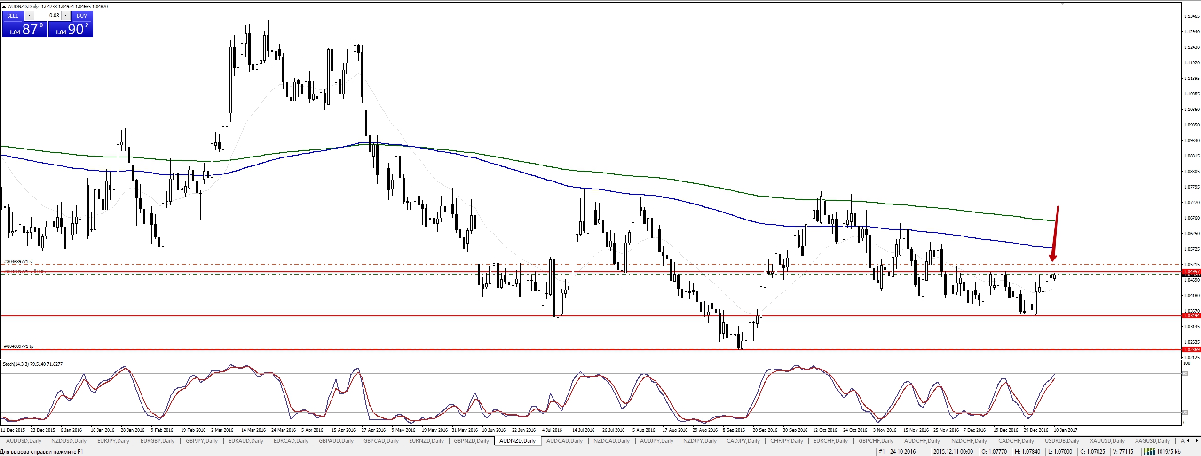Click the status bar low value L: 1.07000
Viewport: 1201px width, 456px height.
pos(1060,452)
